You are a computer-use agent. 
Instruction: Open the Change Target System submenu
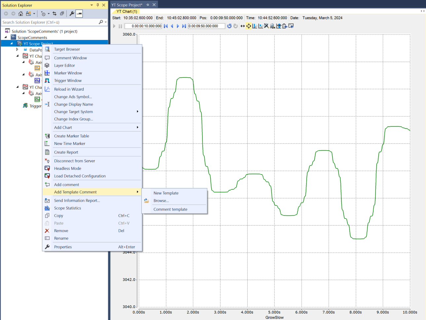[x=92, y=112]
